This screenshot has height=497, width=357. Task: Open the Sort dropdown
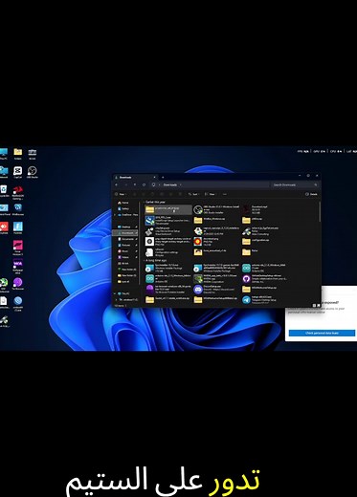click(x=193, y=194)
